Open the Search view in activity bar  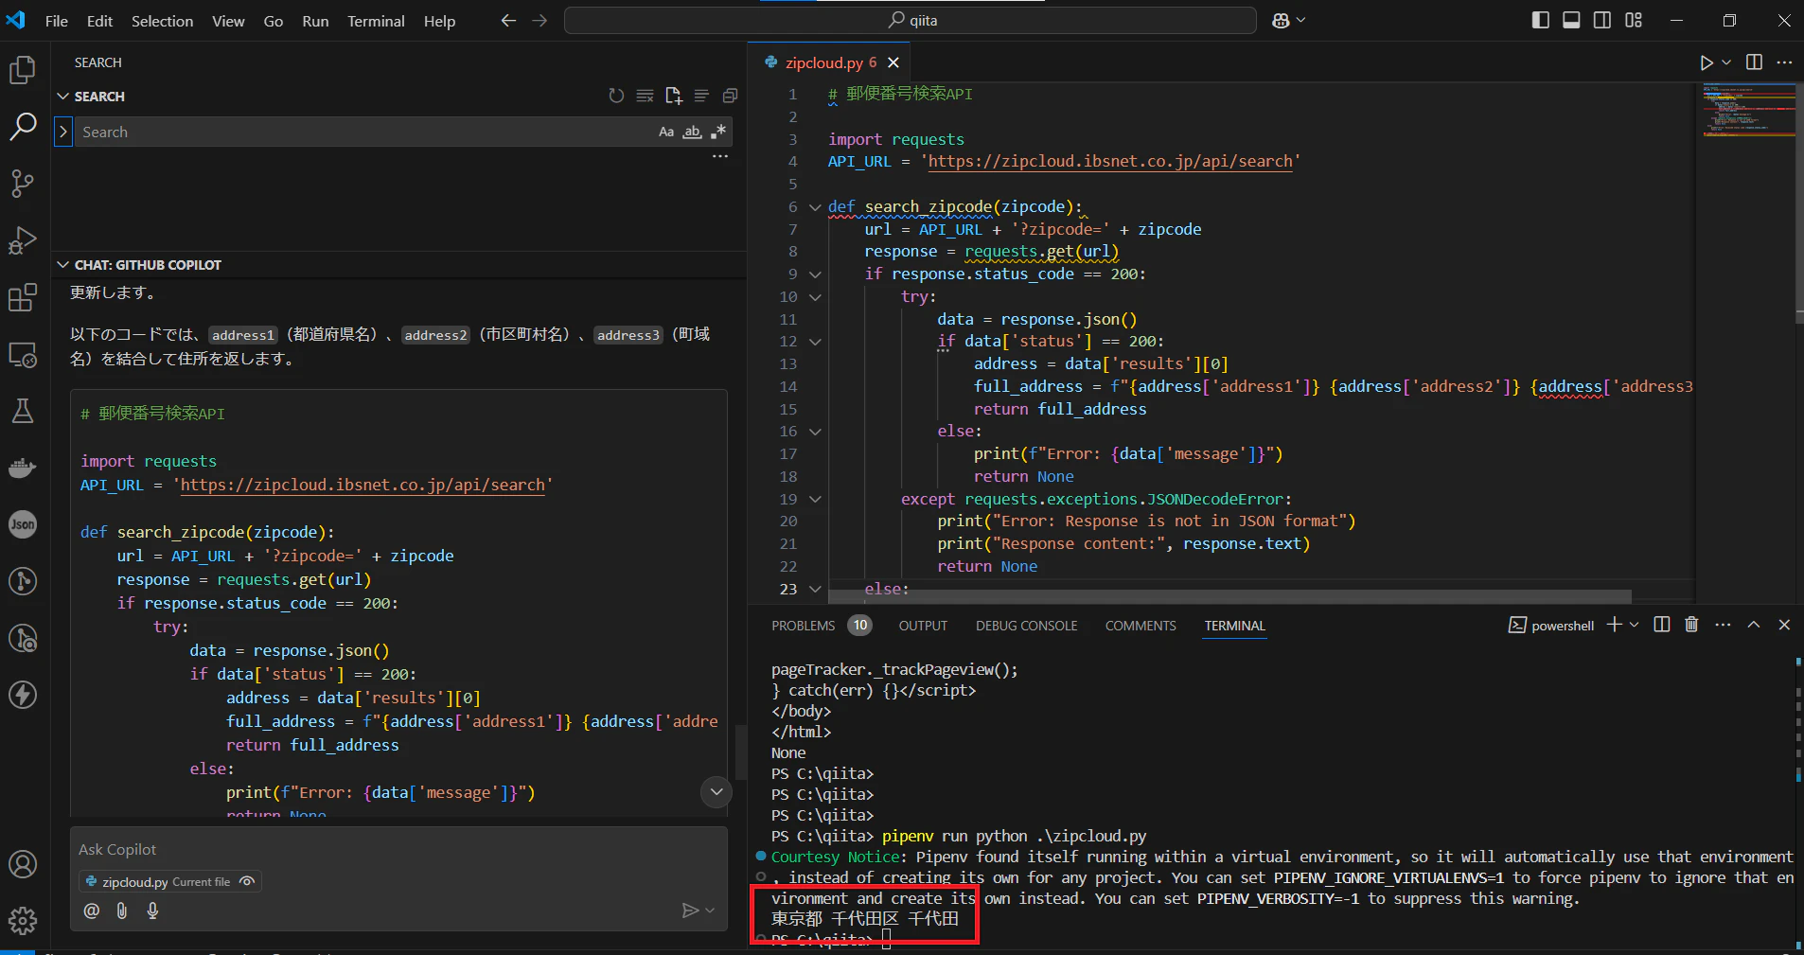[23, 127]
